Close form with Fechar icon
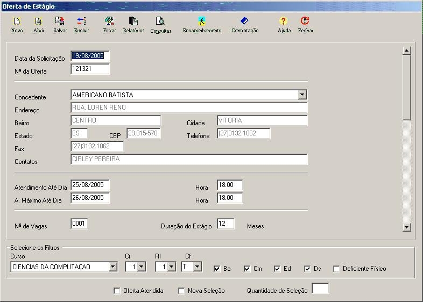The image size is (423, 302). pos(305,21)
